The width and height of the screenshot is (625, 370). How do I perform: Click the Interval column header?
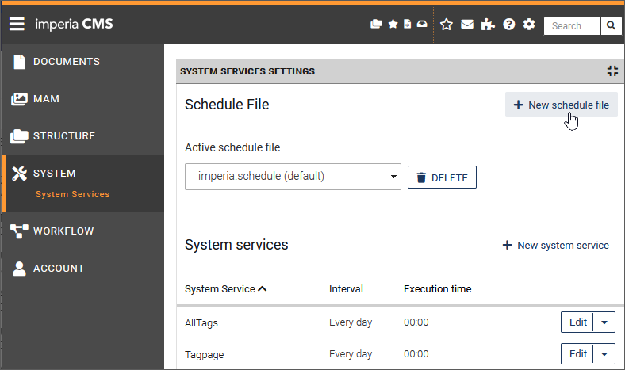coord(346,288)
